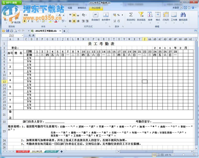Toggle middle vertical alignment
The width and height of the screenshot is (199, 158).
(x=74, y=15)
